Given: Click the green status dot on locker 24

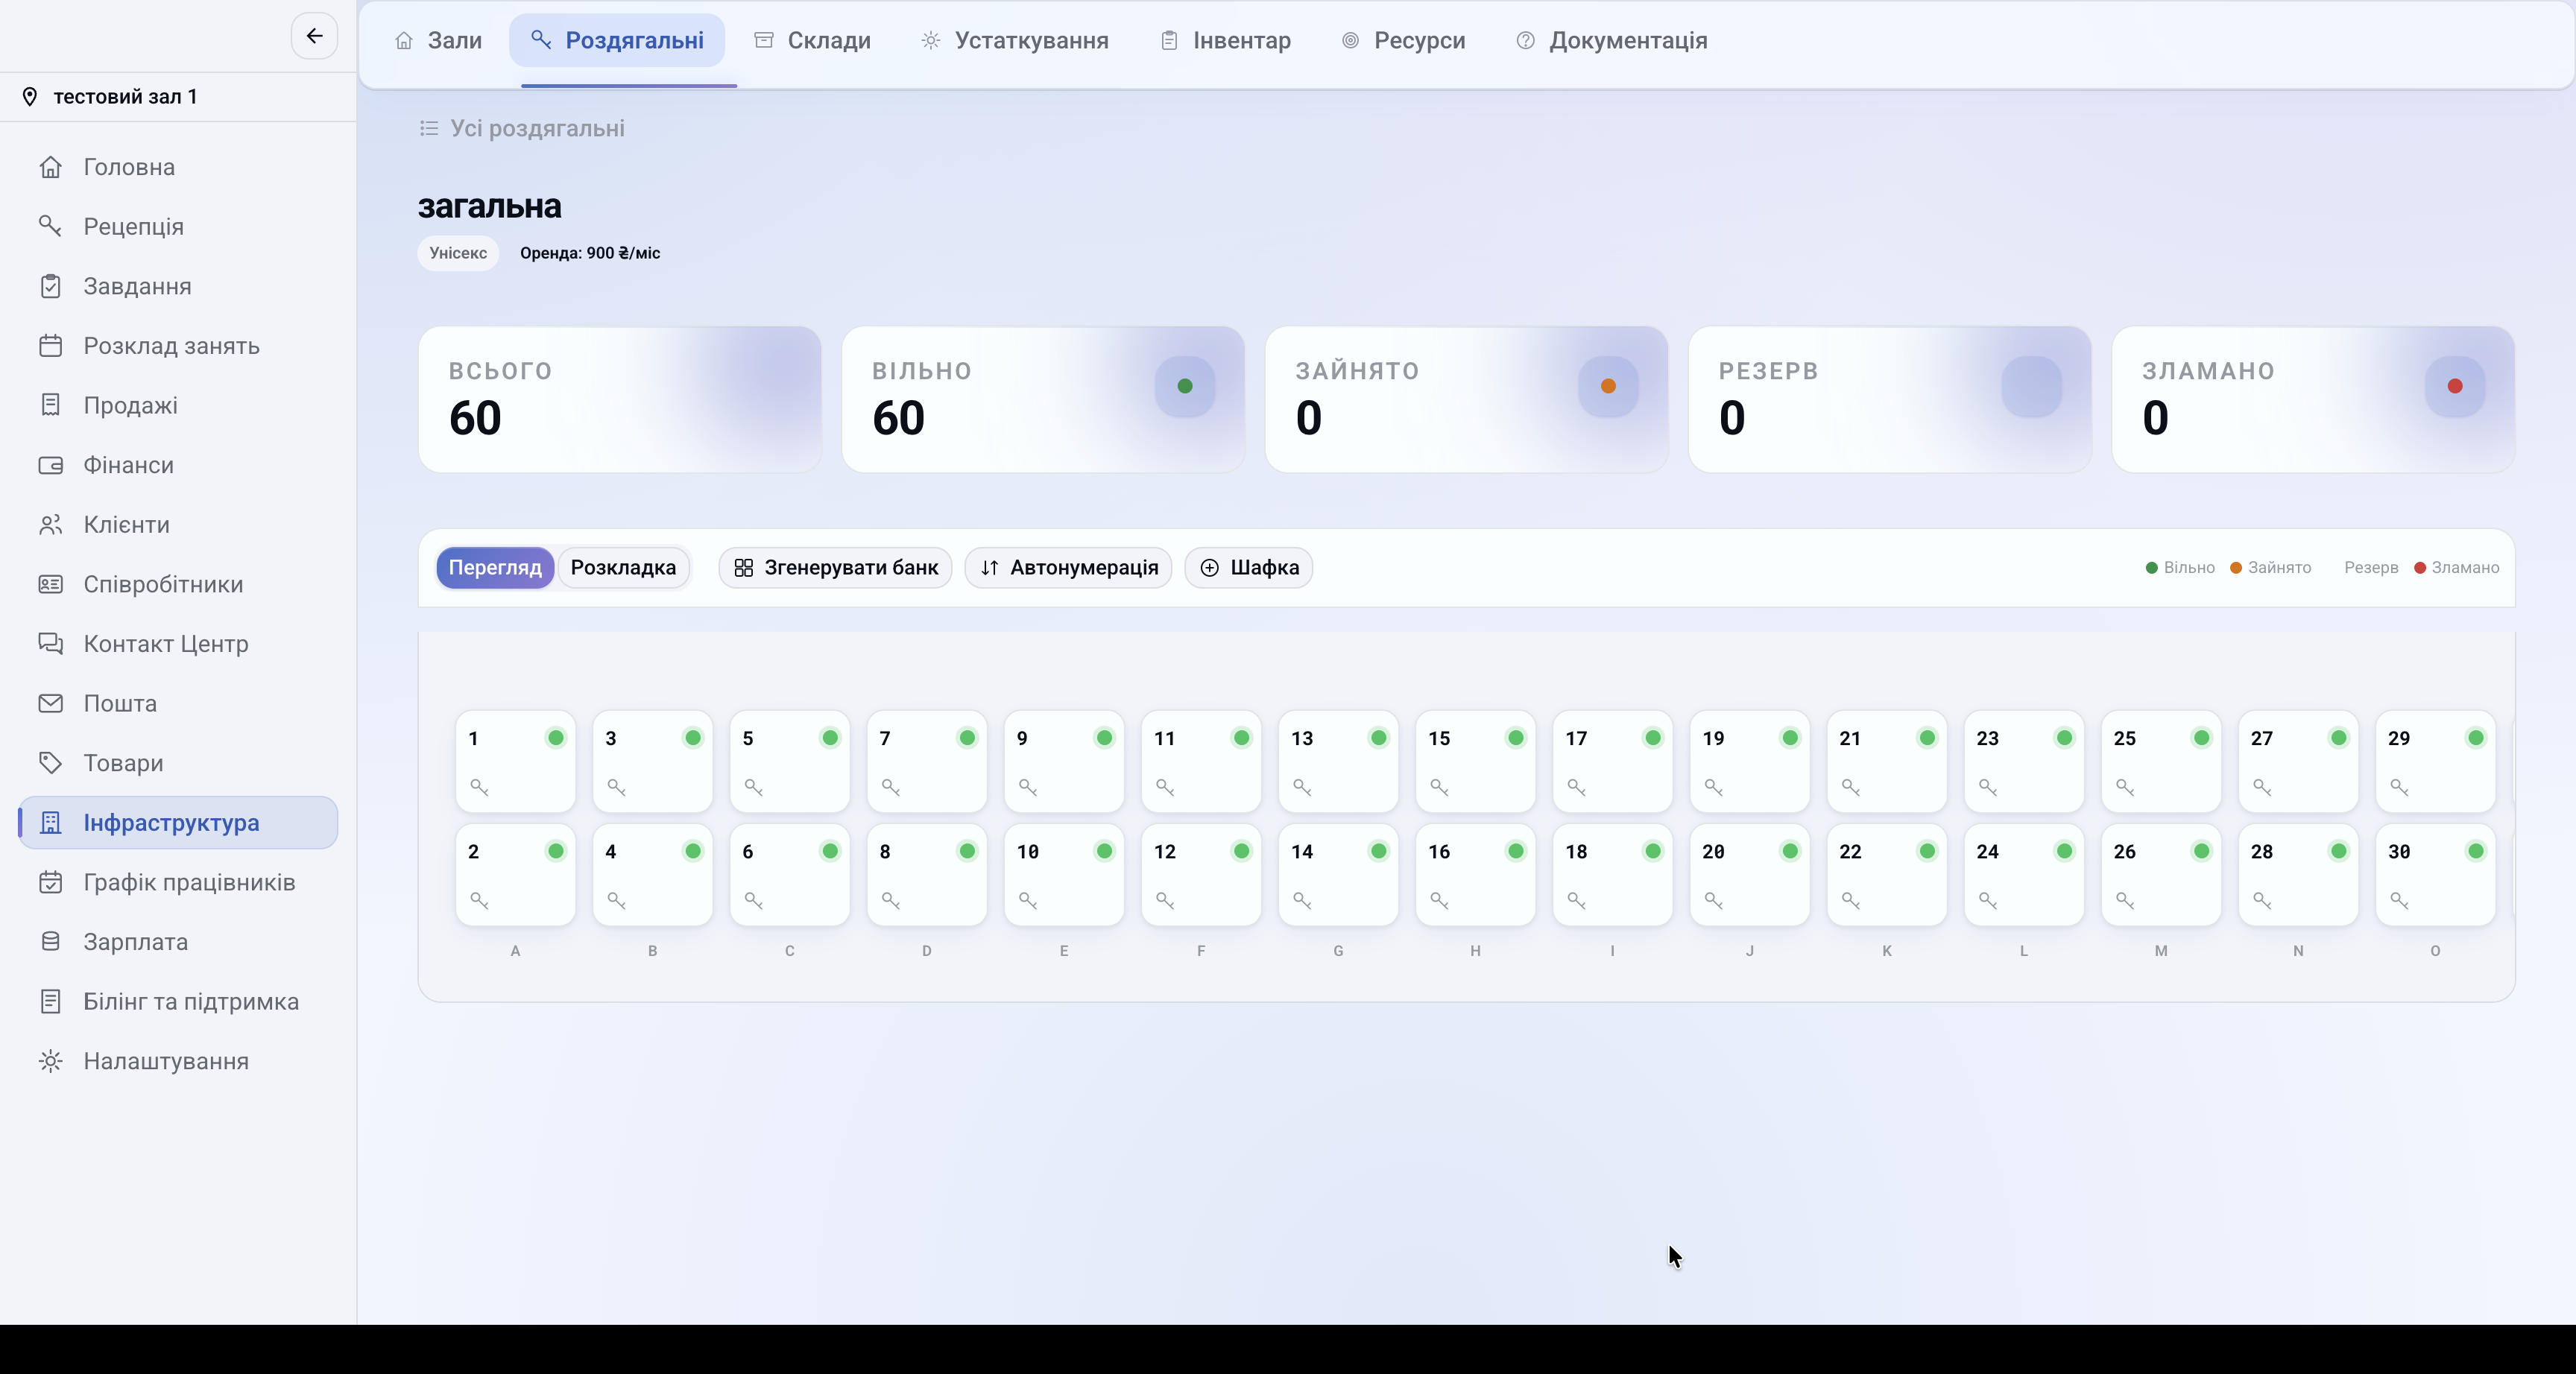Looking at the screenshot, I should click(2064, 851).
